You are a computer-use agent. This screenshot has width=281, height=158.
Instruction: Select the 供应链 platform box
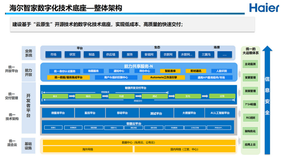111,55
